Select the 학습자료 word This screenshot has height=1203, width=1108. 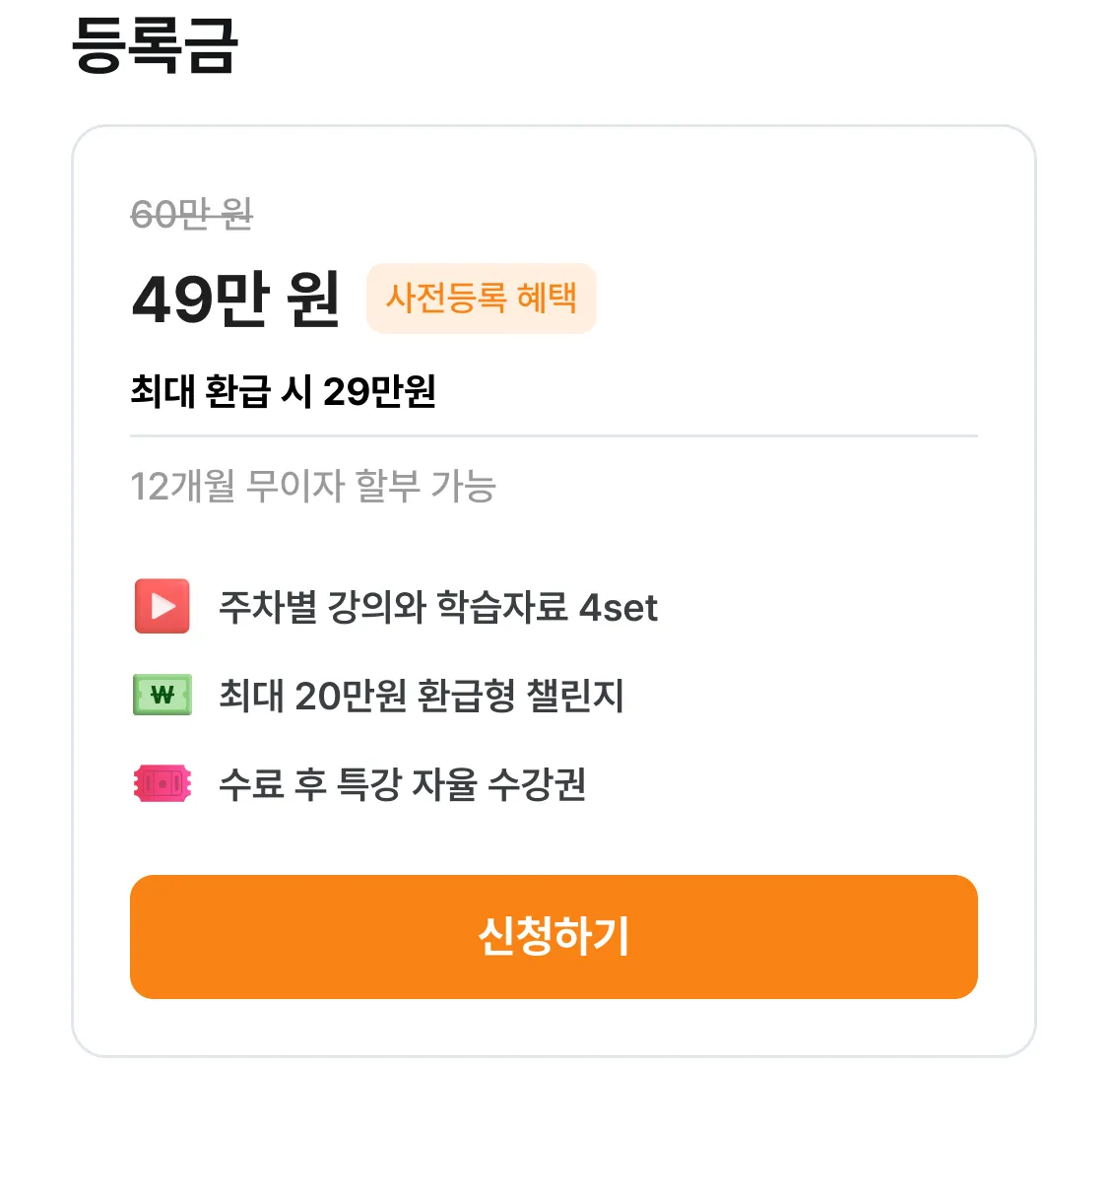tap(502, 607)
